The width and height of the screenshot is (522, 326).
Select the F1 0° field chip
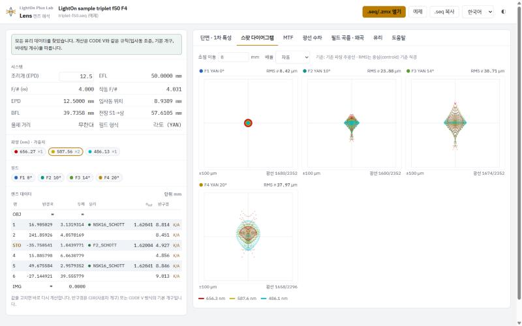click(x=23, y=177)
